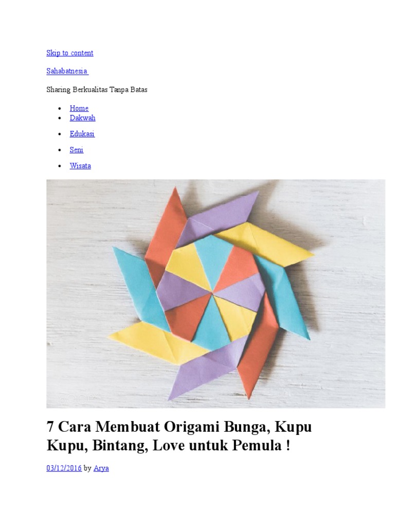The image size is (395, 527).
Task: Visit the Wisata navigation link
Action: (80, 166)
